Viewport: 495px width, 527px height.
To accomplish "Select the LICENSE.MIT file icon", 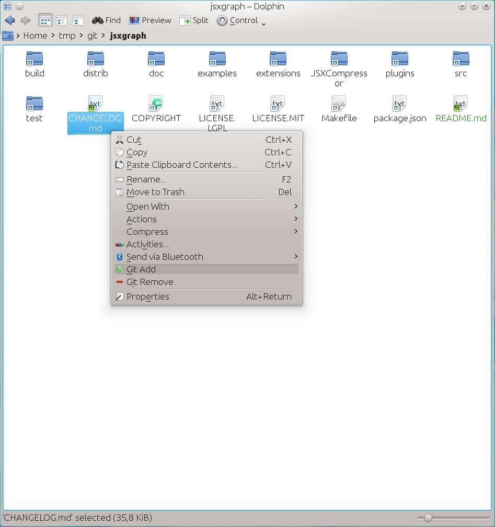I will 278,103.
